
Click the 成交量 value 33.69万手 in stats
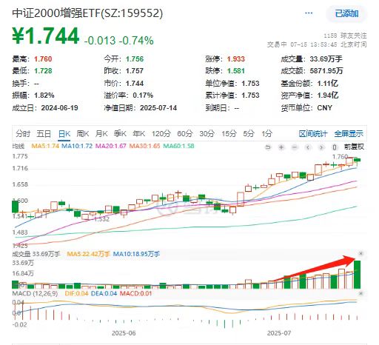click(326, 59)
